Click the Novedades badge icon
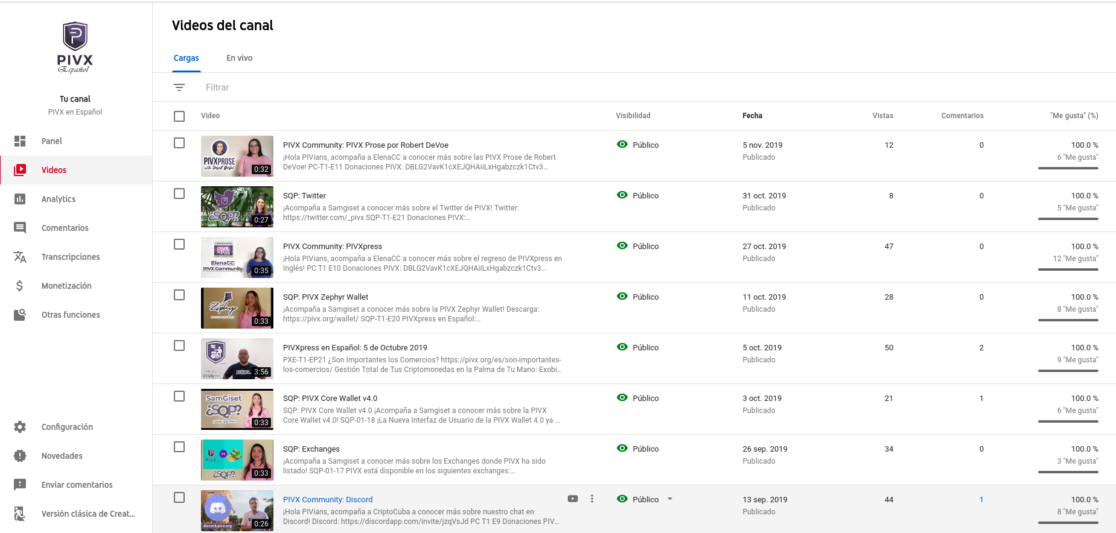This screenshot has width=1116, height=533. 20,456
